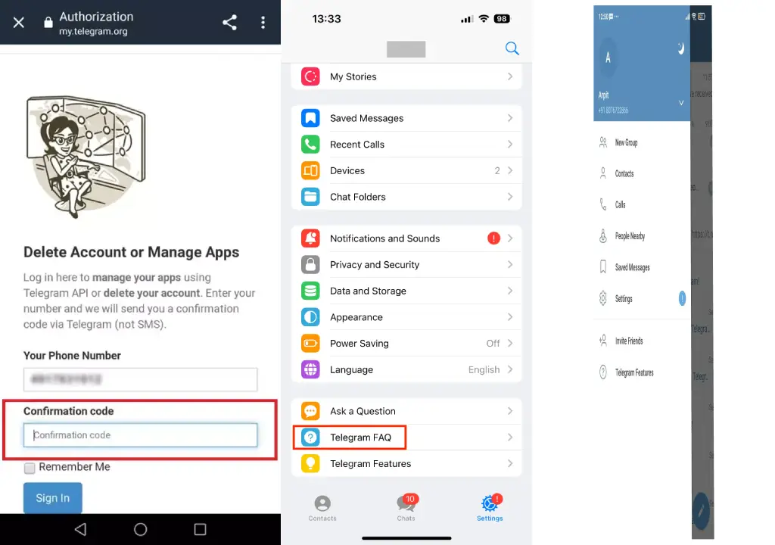The width and height of the screenshot is (775, 545).
Task: Expand account list arrow in drawer header
Action: pos(680,102)
